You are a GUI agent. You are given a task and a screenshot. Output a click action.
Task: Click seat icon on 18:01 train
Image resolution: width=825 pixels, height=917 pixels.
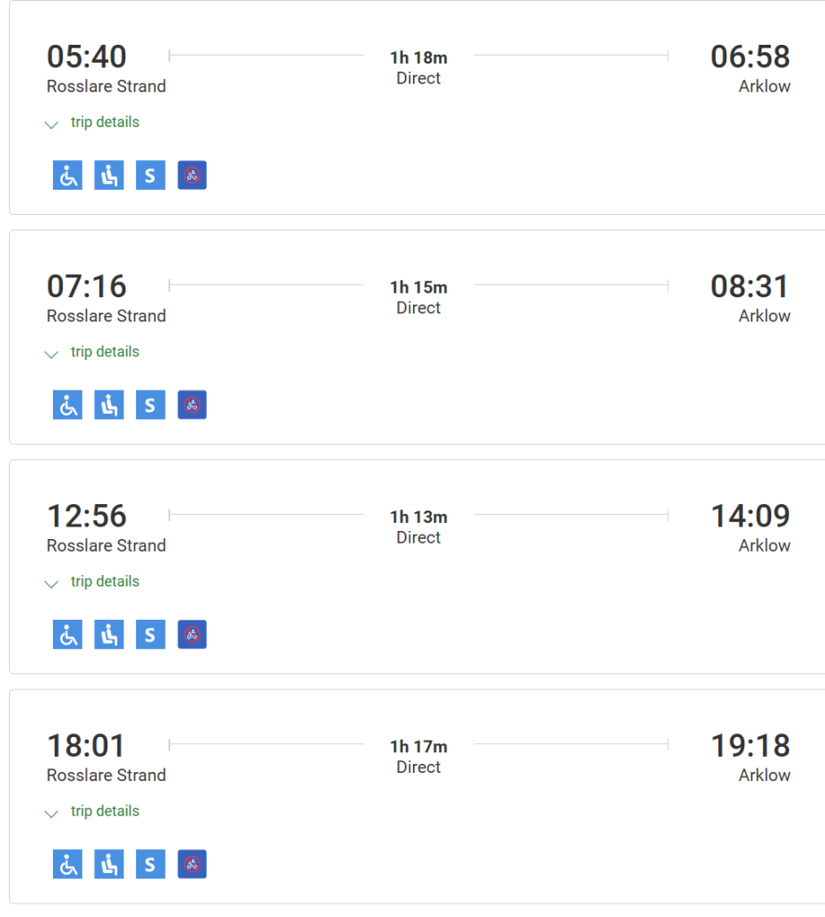[108, 864]
